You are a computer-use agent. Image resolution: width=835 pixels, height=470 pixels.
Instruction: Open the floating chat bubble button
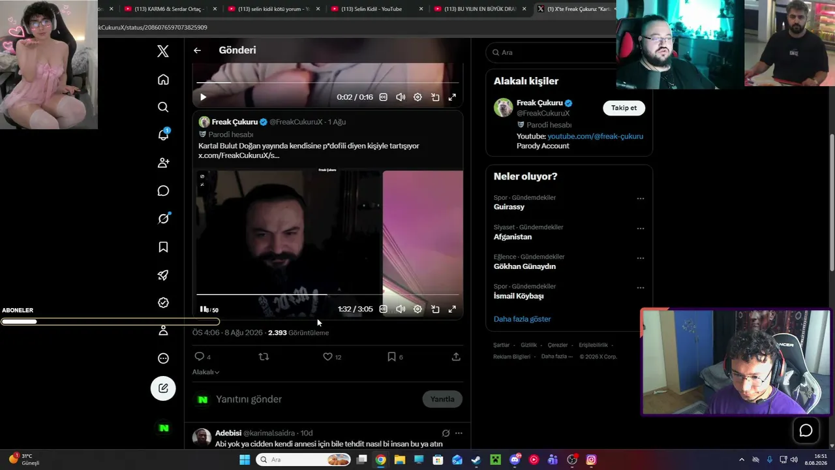pyautogui.click(x=806, y=430)
